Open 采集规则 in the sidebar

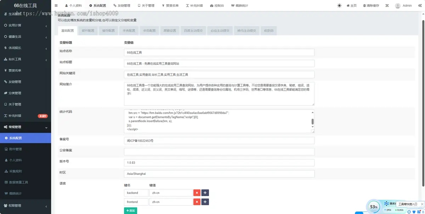tap(25, 171)
